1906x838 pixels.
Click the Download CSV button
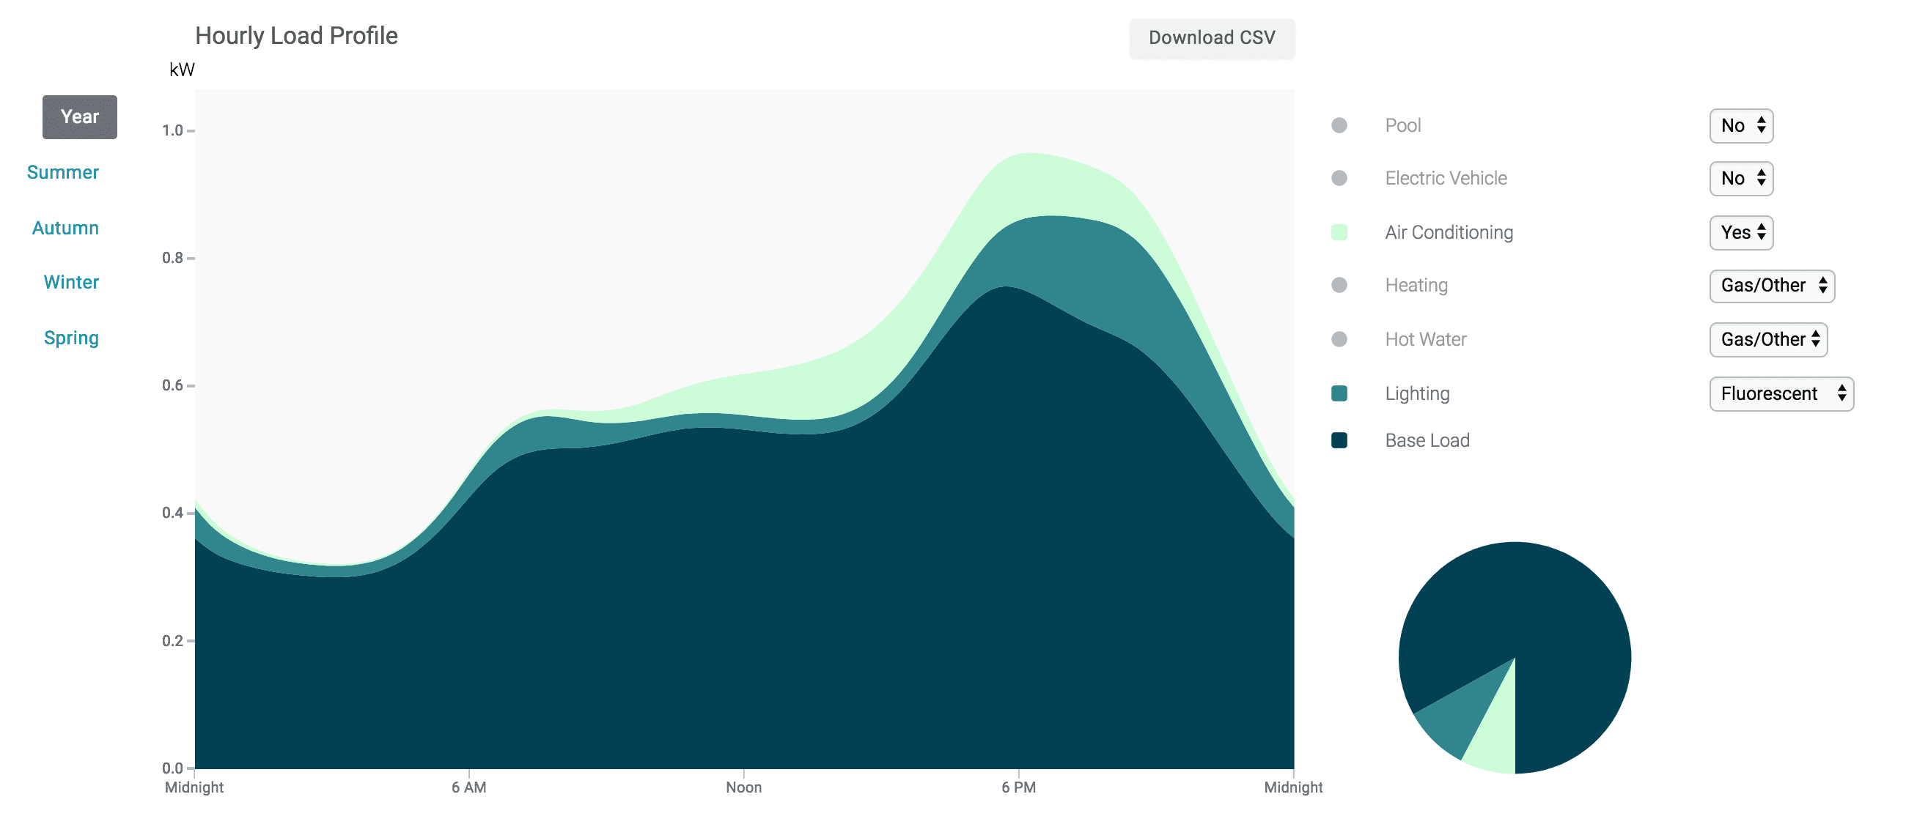(x=1212, y=35)
